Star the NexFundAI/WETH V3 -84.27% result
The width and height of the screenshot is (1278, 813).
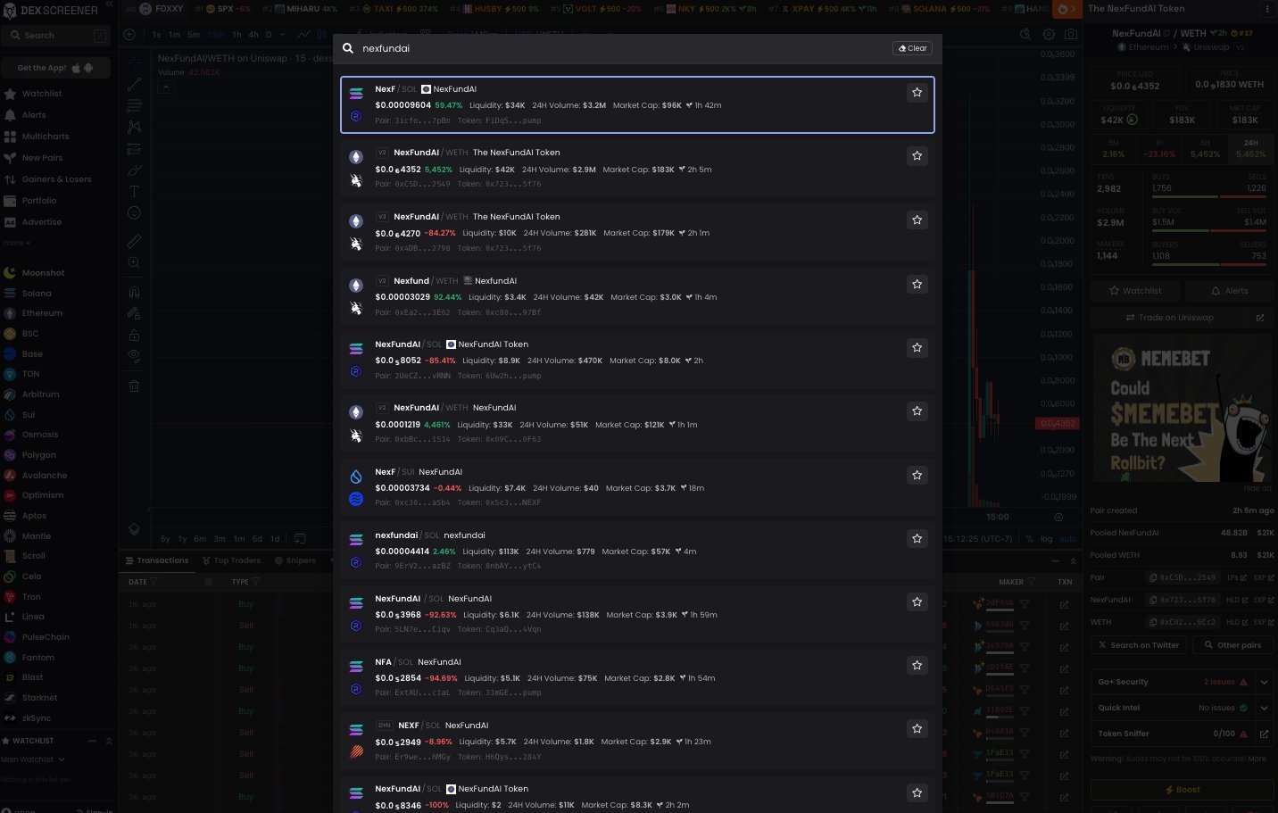pyautogui.click(x=917, y=220)
